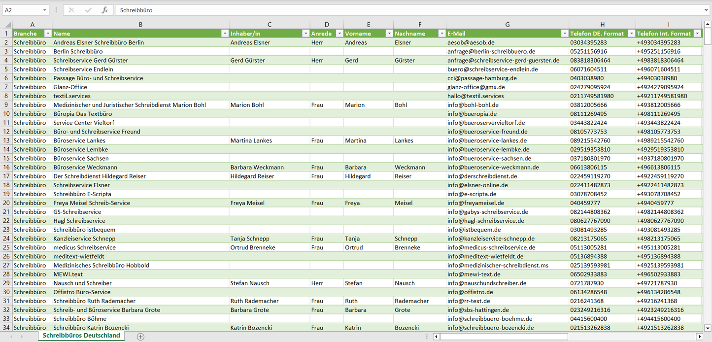Click the Insert Function fx icon

(104, 10)
